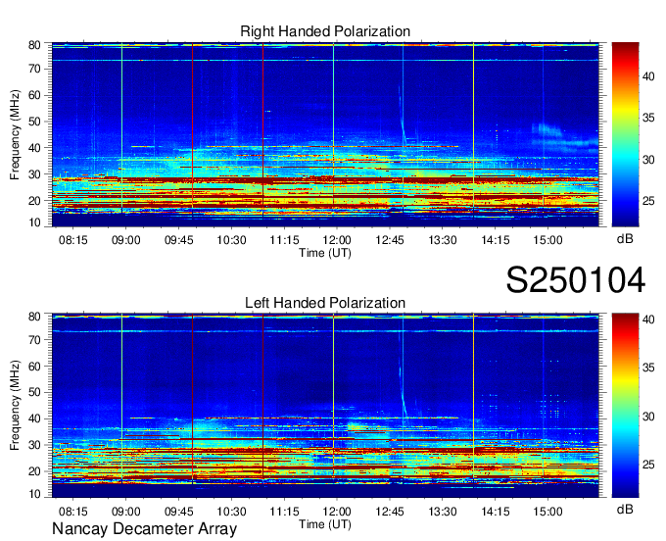Click the 80 MHz tick of Right Handed plot
Screen dimensions: 666x541
(x=34, y=45)
